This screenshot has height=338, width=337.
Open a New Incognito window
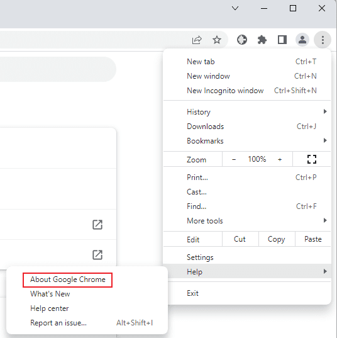(x=247, y=91)
